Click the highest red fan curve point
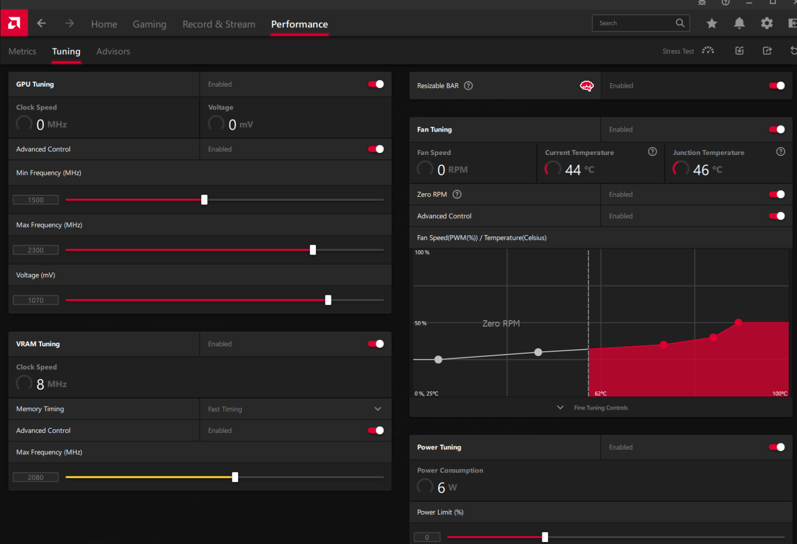 click(738, 323)
